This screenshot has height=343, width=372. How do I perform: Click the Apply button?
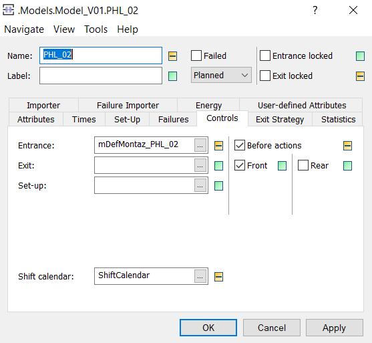335,328
